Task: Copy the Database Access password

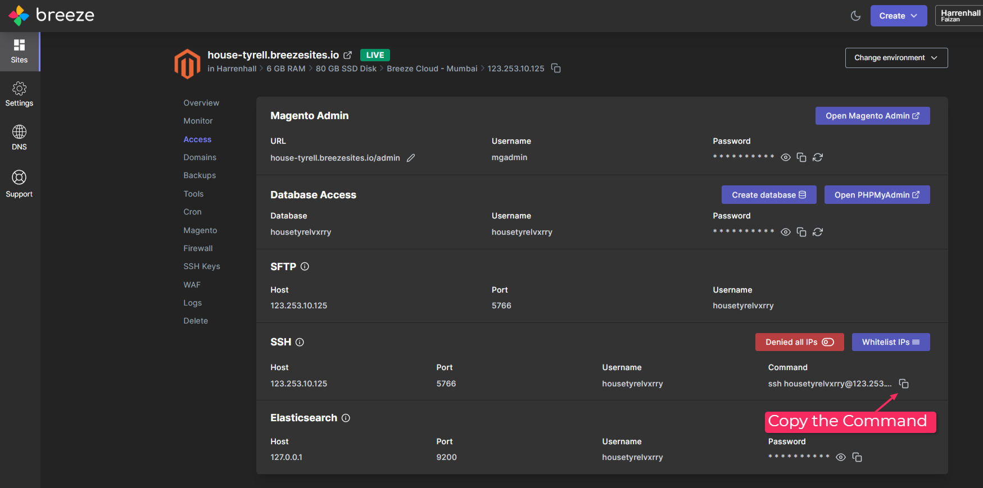Action: point(801,232)
